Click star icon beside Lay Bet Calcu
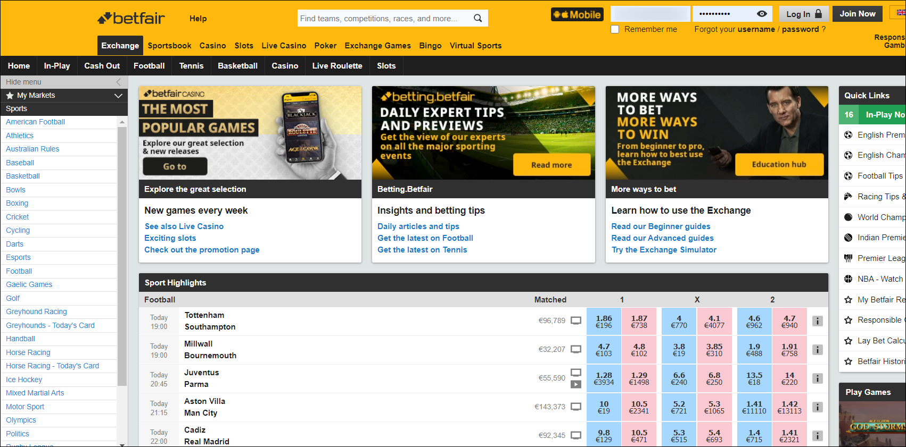The width and height of the screenshot is (906, 447). (848, 341)
